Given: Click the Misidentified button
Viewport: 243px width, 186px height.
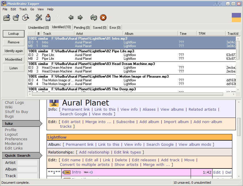Looking at the screenshot, I should 14,60.
